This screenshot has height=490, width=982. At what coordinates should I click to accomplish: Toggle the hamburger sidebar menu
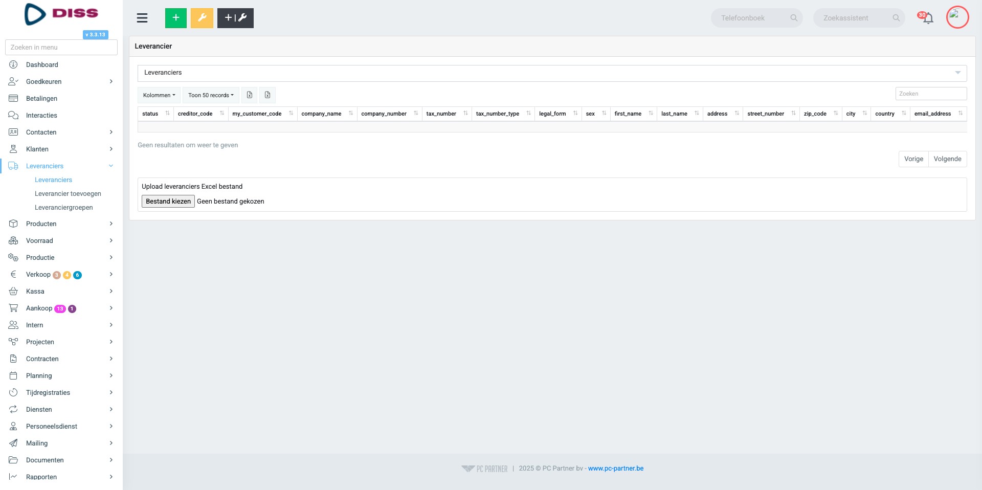(x=142, y=18)
